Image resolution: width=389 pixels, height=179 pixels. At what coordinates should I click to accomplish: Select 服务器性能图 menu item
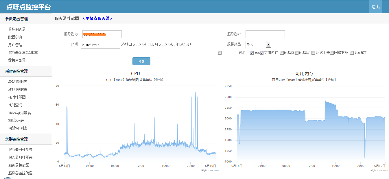coord(19,165)
